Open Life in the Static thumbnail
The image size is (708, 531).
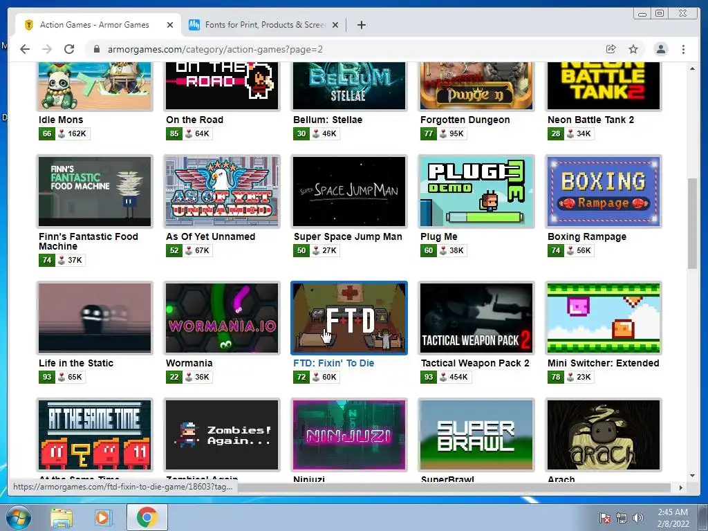click(95, 318)
